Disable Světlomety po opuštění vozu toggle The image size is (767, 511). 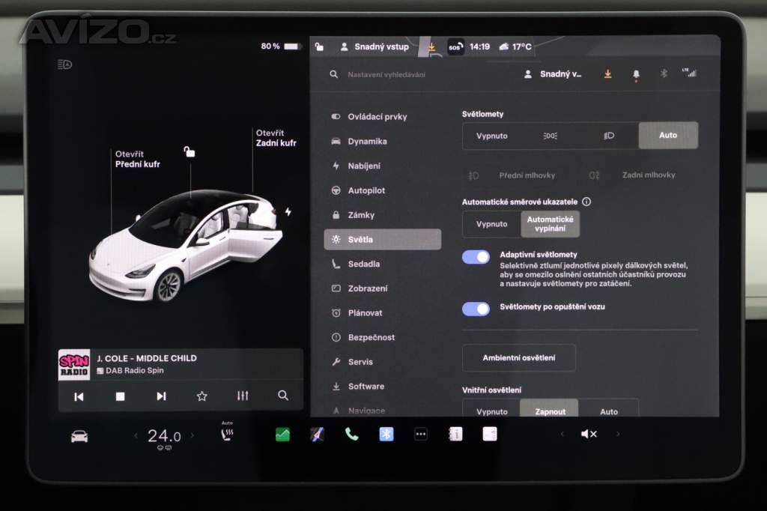(x=476, y=309)
